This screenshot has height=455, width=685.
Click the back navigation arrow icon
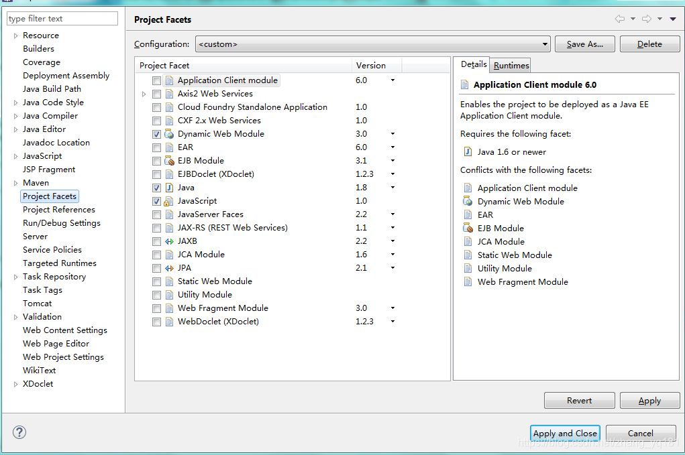tap(619, 19)
